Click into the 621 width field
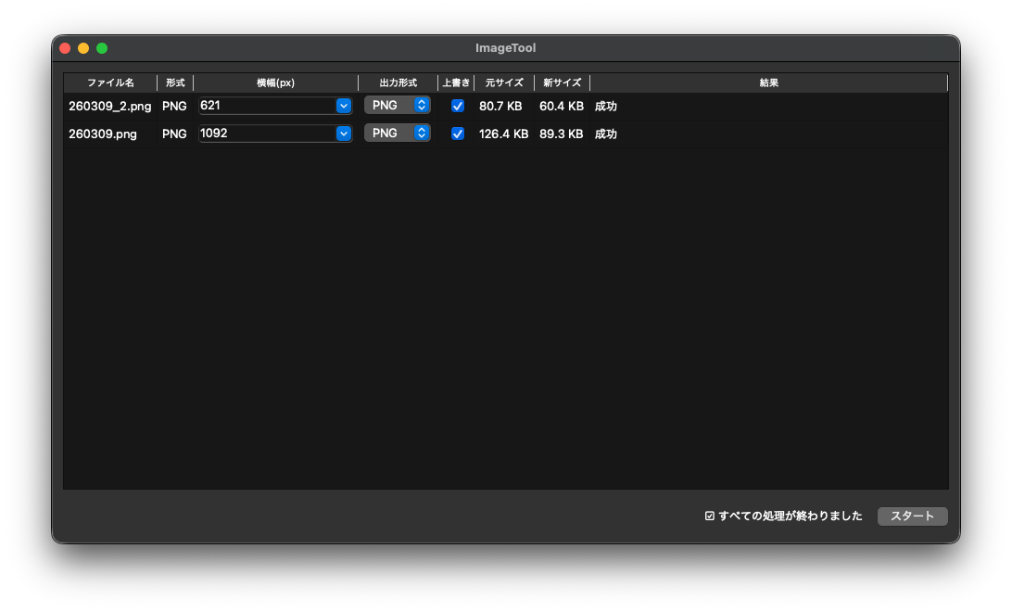Viewport: 1012px width, 612px height. (x=266, y=106)
